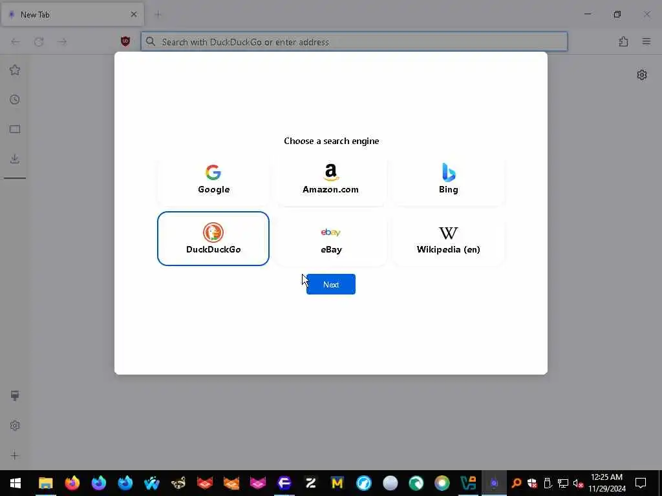662x496 pixels.
Task: Open sidebar settings gear icon
Action: (x=15, y=426)
